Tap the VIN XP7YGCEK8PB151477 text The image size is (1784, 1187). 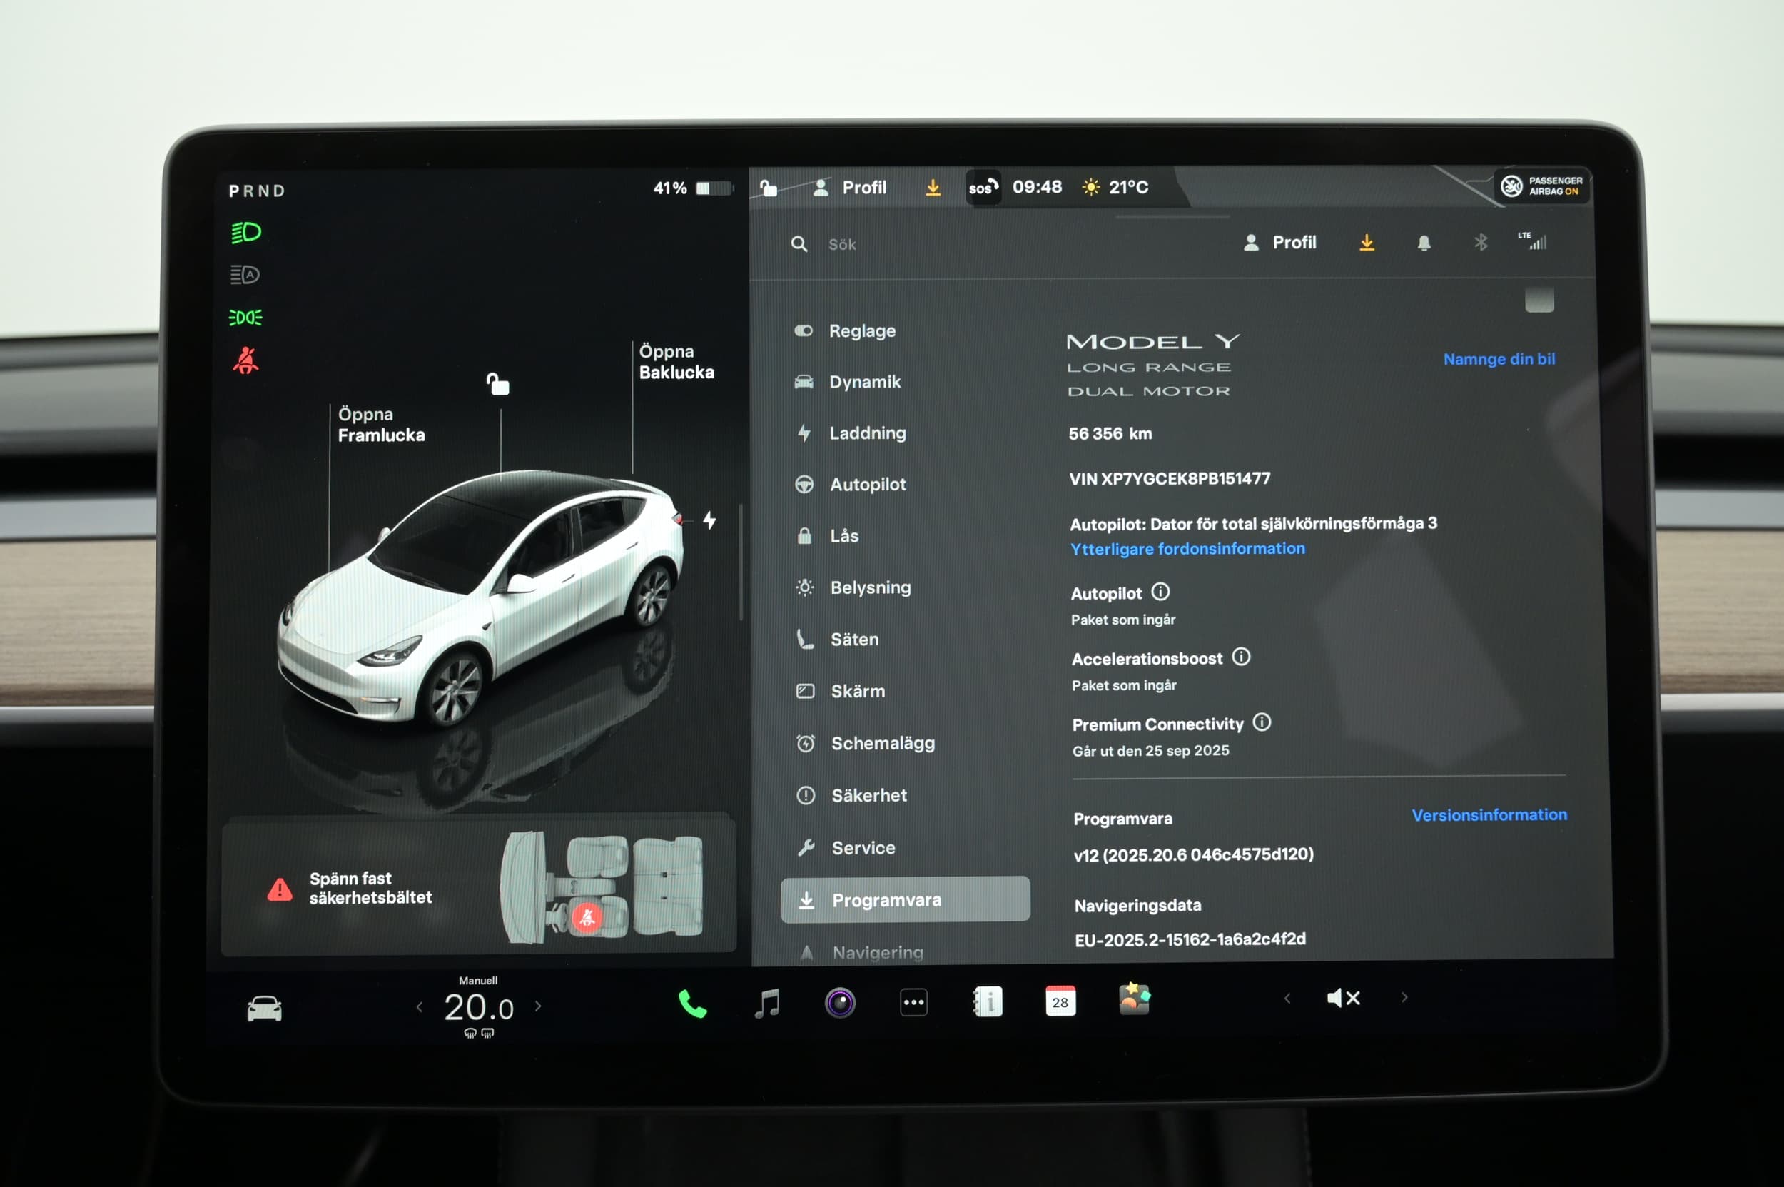coord(1170,478)
